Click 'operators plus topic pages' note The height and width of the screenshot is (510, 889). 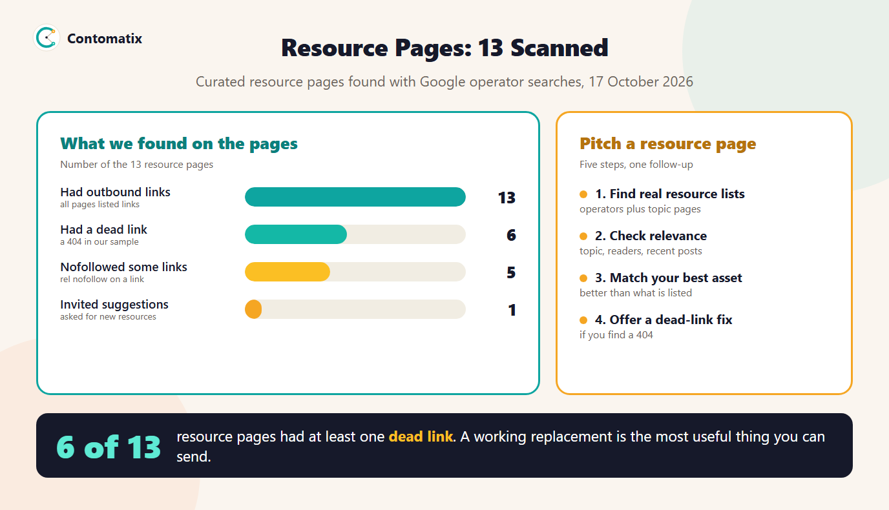click(640, 209)
